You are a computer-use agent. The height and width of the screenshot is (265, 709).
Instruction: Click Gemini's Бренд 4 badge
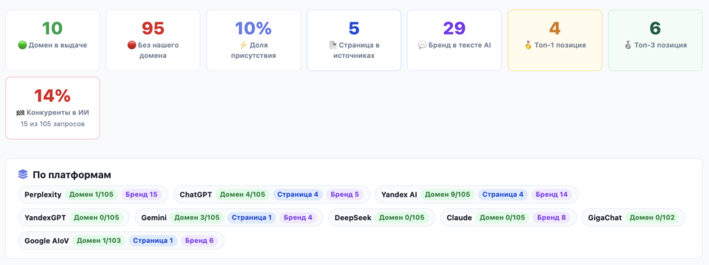pyautogui.click(x=298, y=217)
